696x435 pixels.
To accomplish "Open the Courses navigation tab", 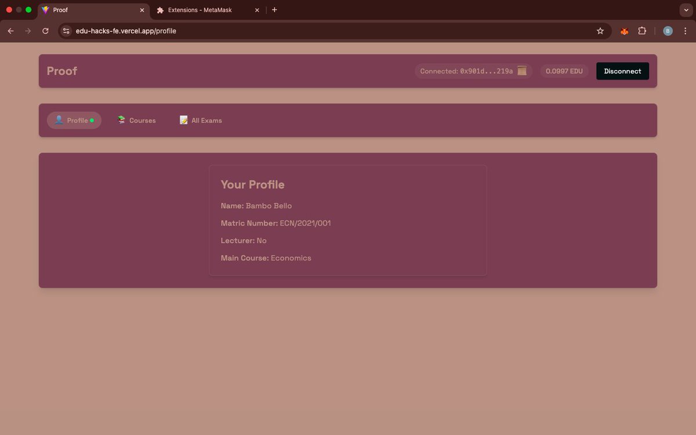I will pos(136,121).
